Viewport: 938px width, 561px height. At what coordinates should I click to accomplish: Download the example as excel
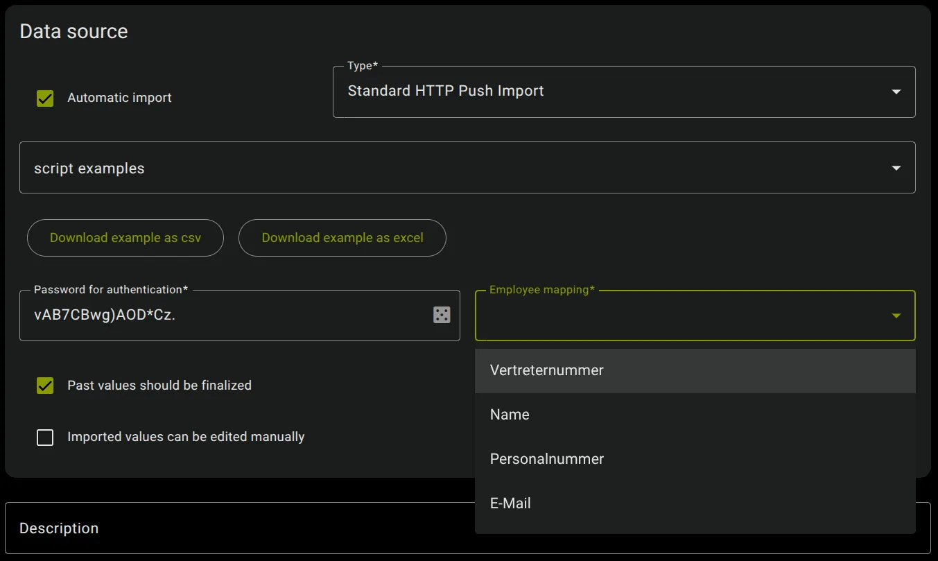point(342,237)
